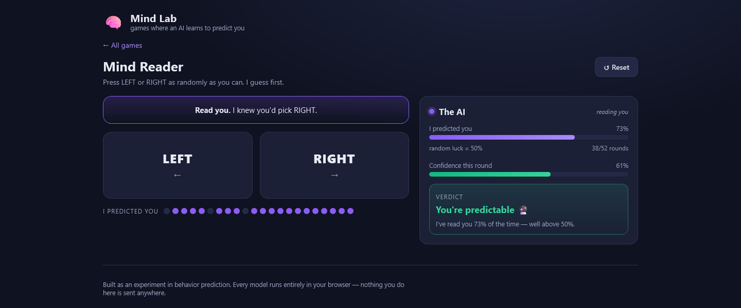Viewport: 741px width, 308px height.
Task: Click the left arrow under LEFT
Action: click(x=177, y=175)
